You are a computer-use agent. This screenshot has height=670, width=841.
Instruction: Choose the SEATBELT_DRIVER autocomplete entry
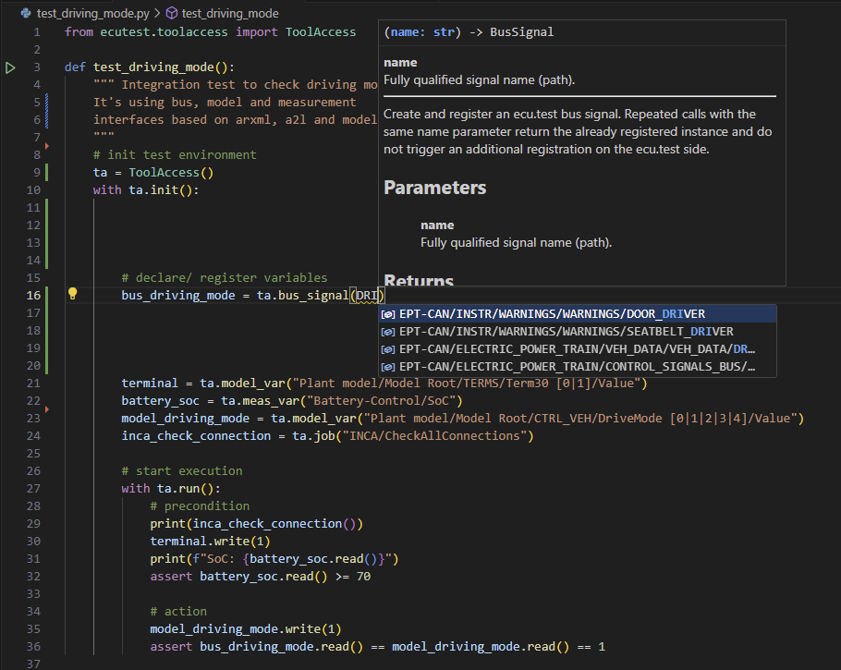566,332
